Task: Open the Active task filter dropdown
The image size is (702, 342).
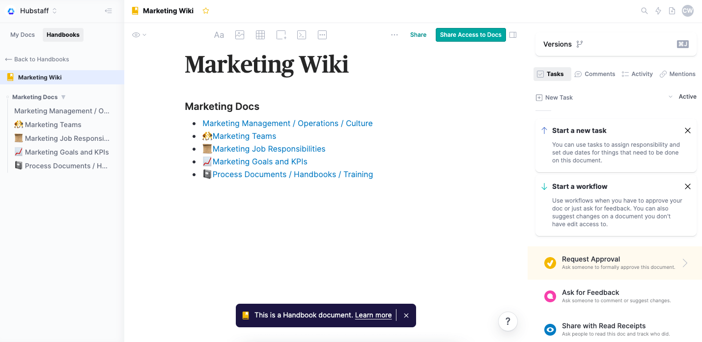Action: pyautogui.click(x=682, y=97)
